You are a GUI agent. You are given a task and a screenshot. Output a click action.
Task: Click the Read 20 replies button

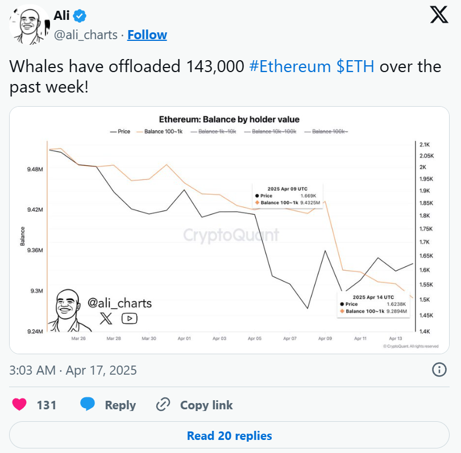229,435
